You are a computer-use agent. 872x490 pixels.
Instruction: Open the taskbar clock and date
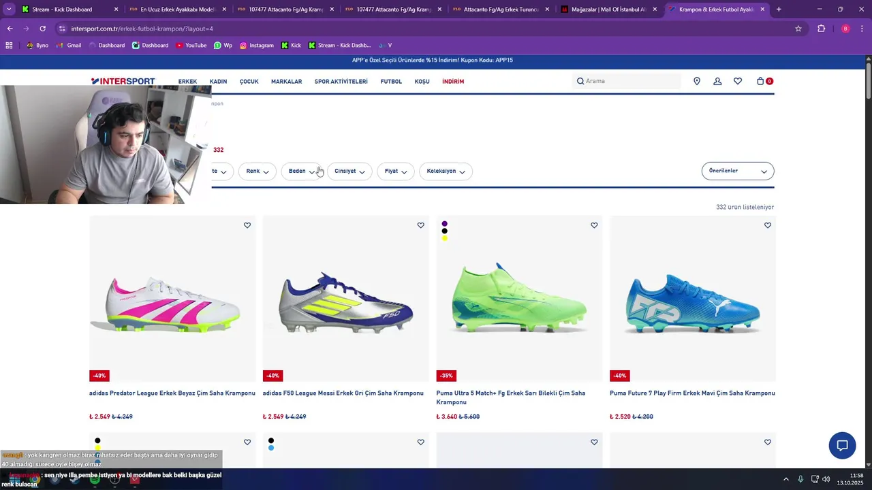pyautogui.click(x=852, y=479)
